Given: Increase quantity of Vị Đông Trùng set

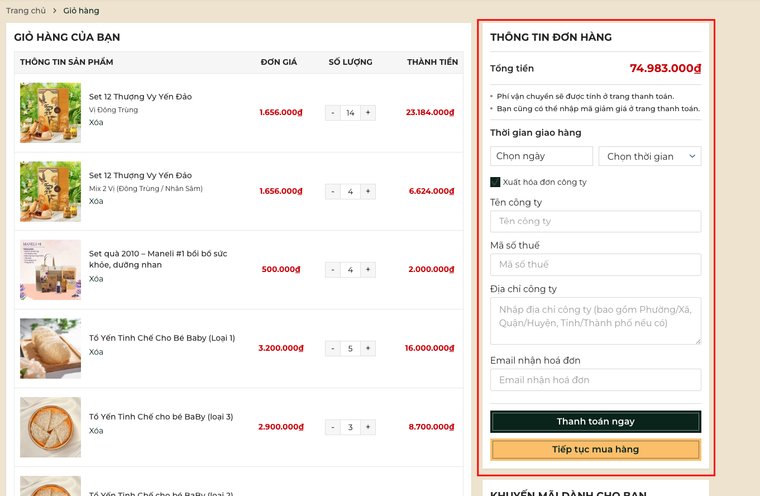Looking at the screenshot, I should tap(367, 113).
